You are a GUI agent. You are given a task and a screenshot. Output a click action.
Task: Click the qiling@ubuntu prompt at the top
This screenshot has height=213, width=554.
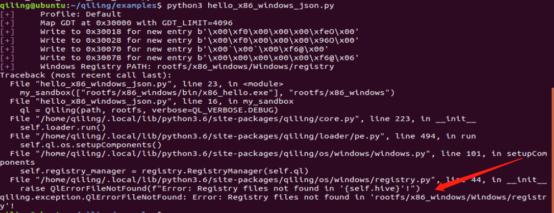click(x=41, y=5)
